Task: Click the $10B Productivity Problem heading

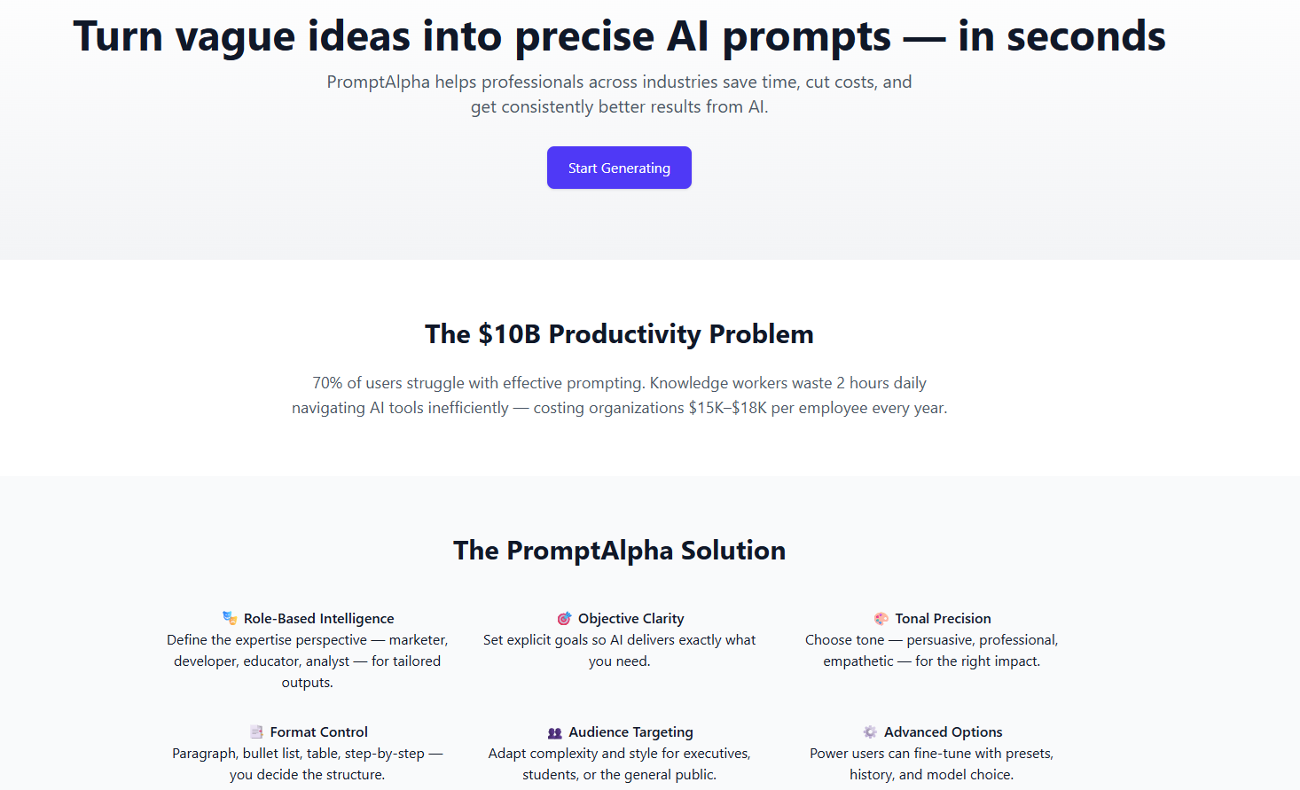Action: click(619, 334)
